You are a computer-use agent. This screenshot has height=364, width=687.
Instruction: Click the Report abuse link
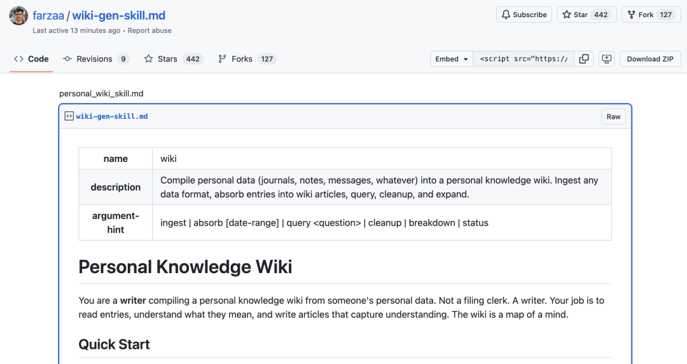(x=149, y=30)
